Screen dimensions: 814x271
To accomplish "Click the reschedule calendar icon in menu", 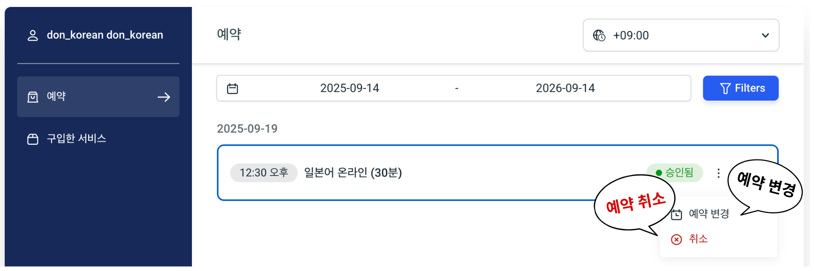I will [x=676, y=214].
